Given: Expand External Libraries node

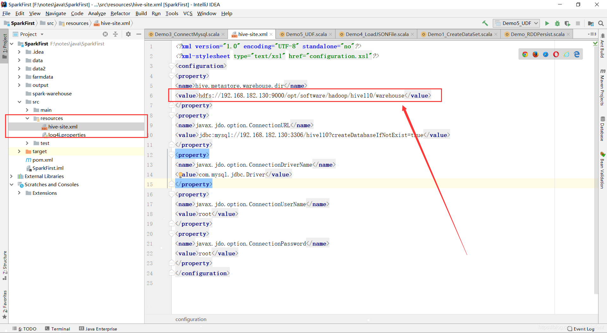Looking at the screenshot, I should point(11,176).
